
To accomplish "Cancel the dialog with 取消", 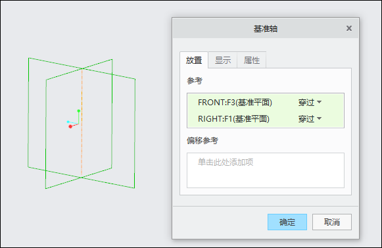I will pyautogui.click(x=332, y=222).
